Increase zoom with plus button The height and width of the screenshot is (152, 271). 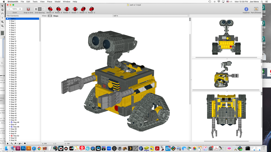coord(20,9)
